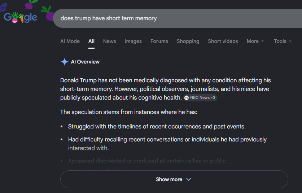Click the AI Overview heading text

pos(85,62)
